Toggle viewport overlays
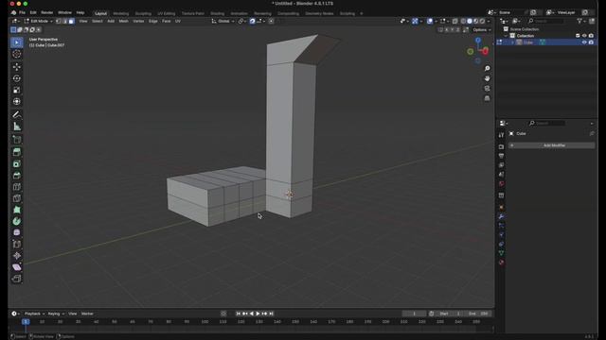 click(430, 21)
